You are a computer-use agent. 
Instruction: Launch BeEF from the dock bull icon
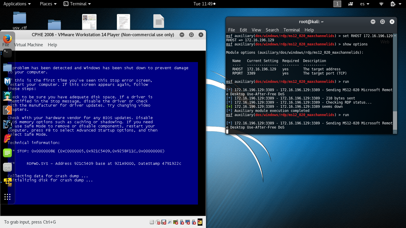coord(7,124)
